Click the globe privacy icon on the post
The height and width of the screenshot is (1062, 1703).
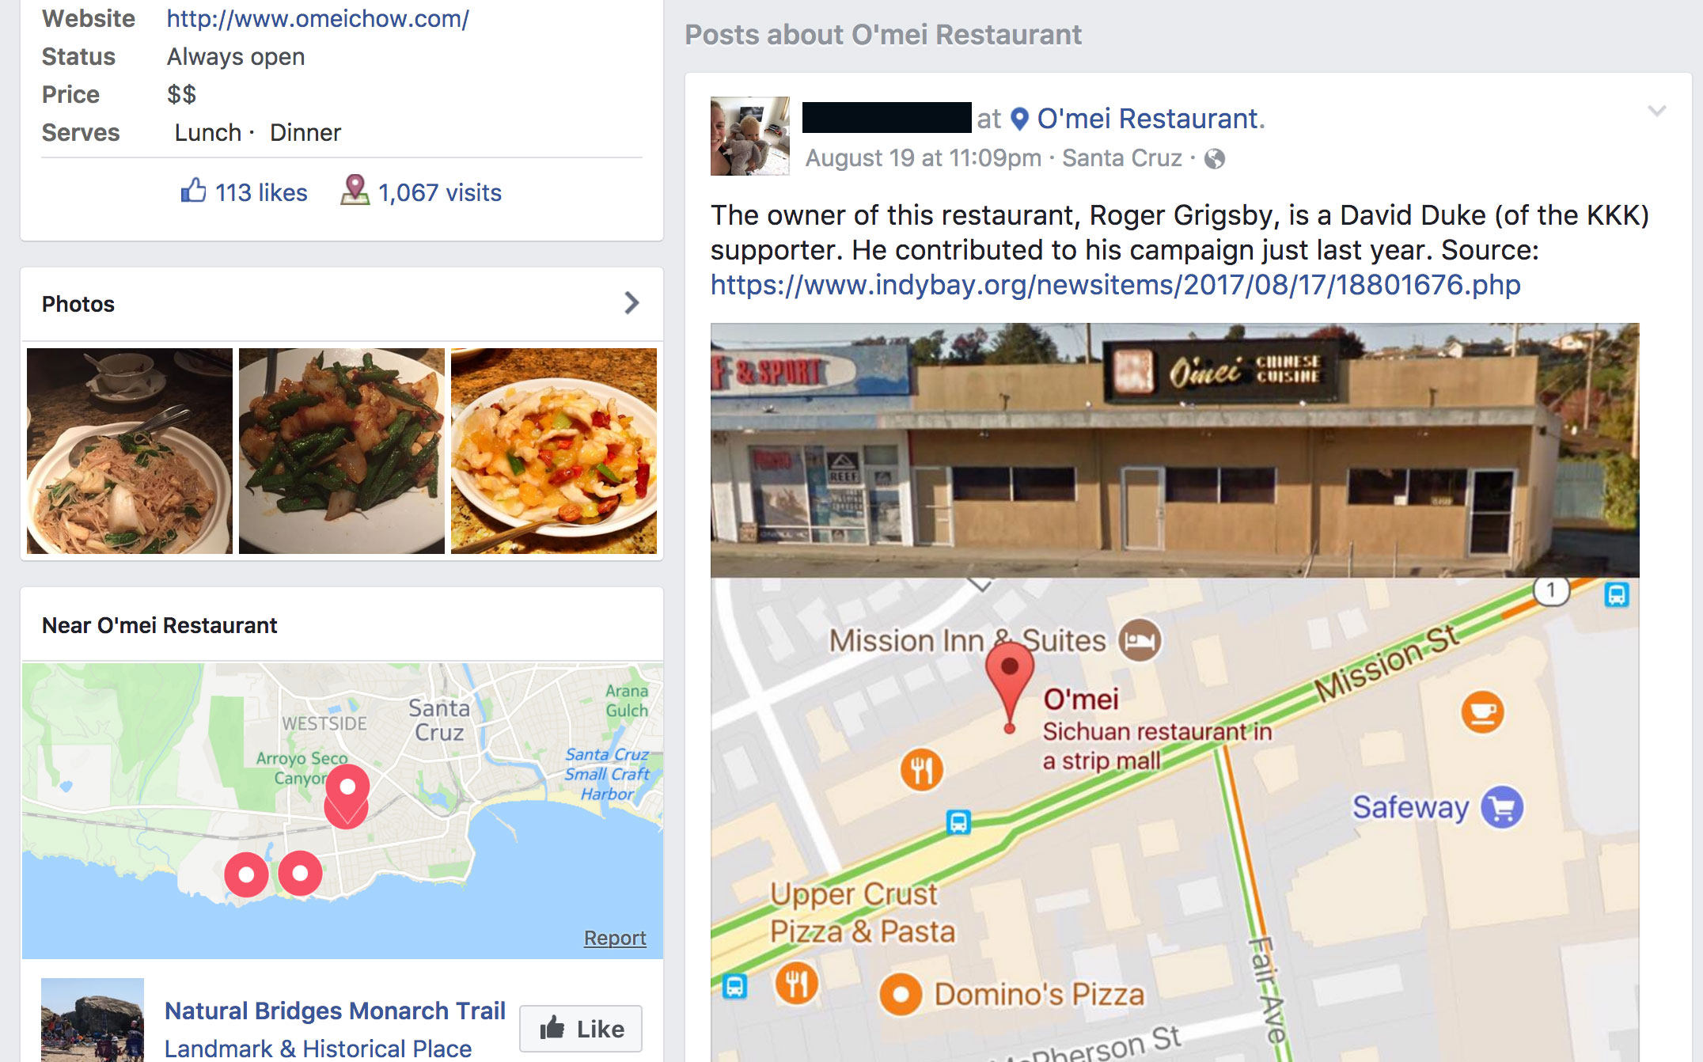[1215, 159]
